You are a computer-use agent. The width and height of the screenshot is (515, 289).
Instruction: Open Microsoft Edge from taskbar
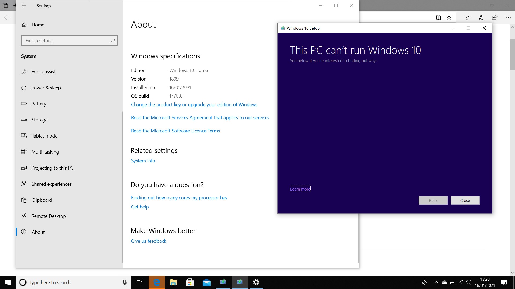(157, 282)
